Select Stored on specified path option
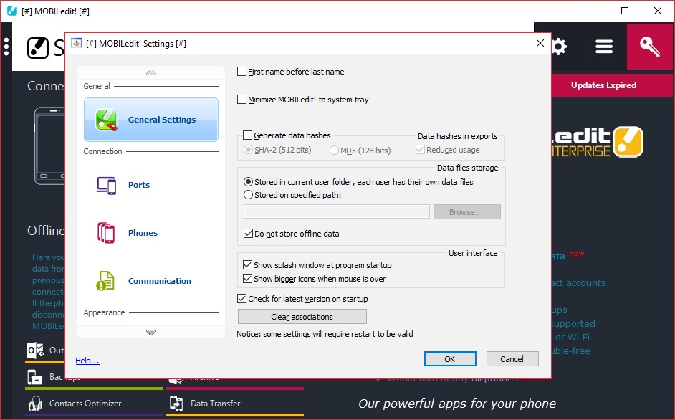This screenshot has width=675, height=420. tap(248, 195)
